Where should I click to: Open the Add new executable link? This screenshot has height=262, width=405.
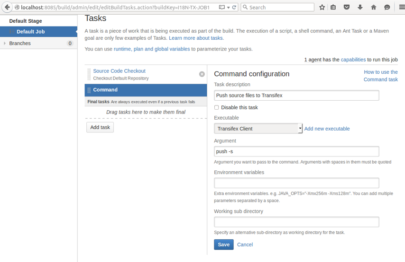point(327,129)
